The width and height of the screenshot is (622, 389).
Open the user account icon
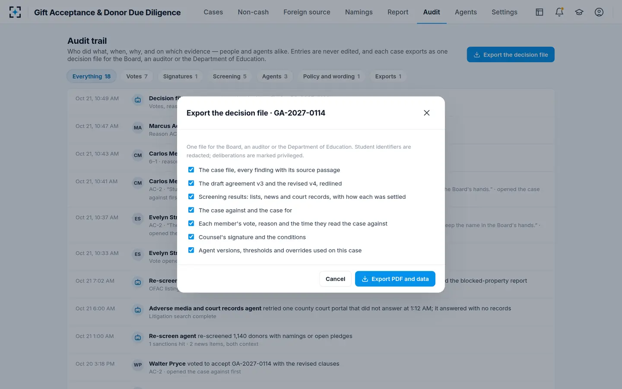599,12
